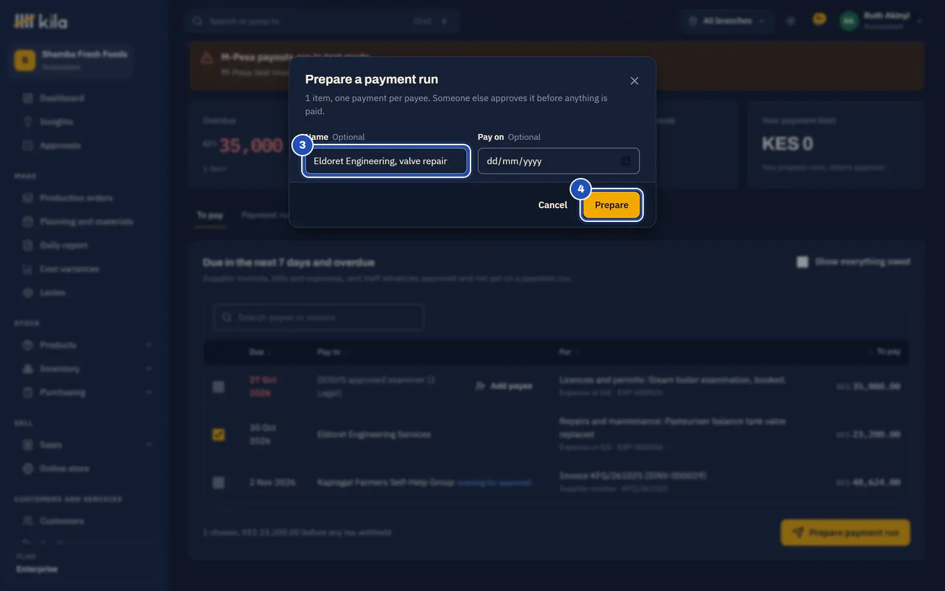The height and width of the screenshot is (591, 945).
Task: Click the Online store globe icon
Action: point(28,469)
